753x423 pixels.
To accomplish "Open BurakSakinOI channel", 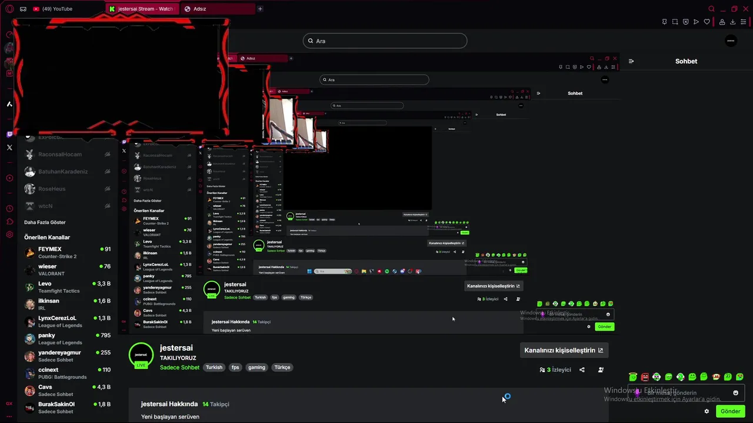I will [67, 407].
